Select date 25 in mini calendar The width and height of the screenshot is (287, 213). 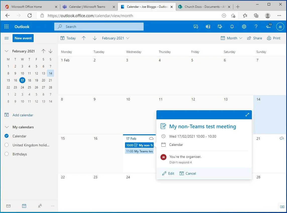pyautogui.click(x=29, y=87)
